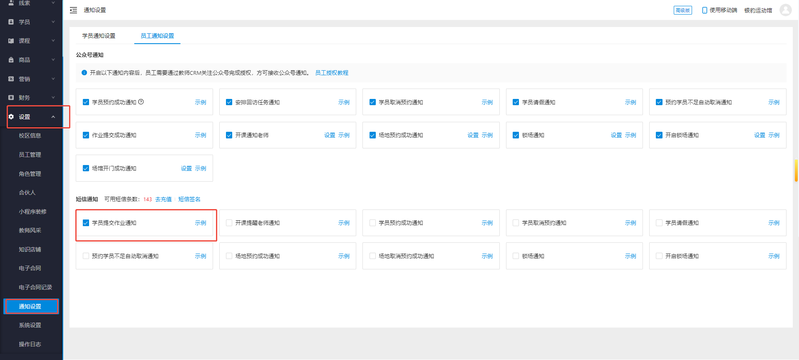This screenshot has height=360, width=799.
Task: Expand the 营销 sidebar menu chevron
Action: pos(53,79)
